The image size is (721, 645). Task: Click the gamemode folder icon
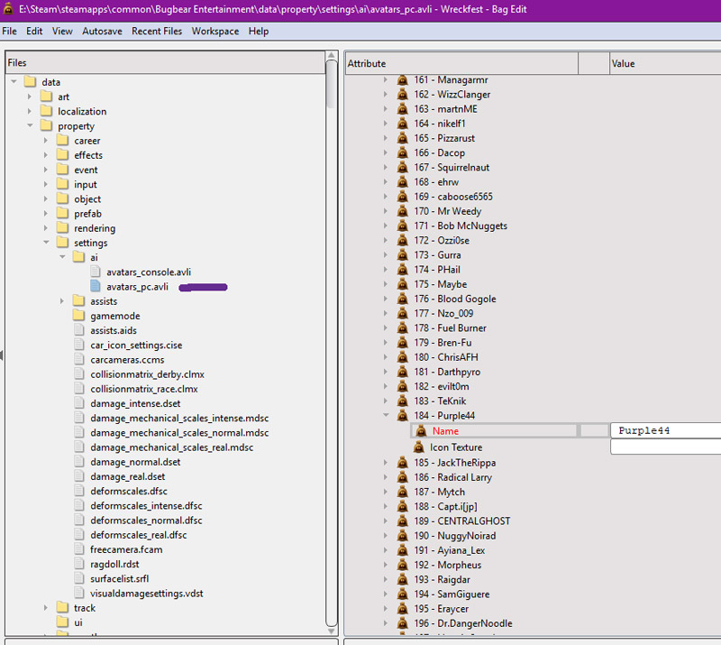(79, 316)
